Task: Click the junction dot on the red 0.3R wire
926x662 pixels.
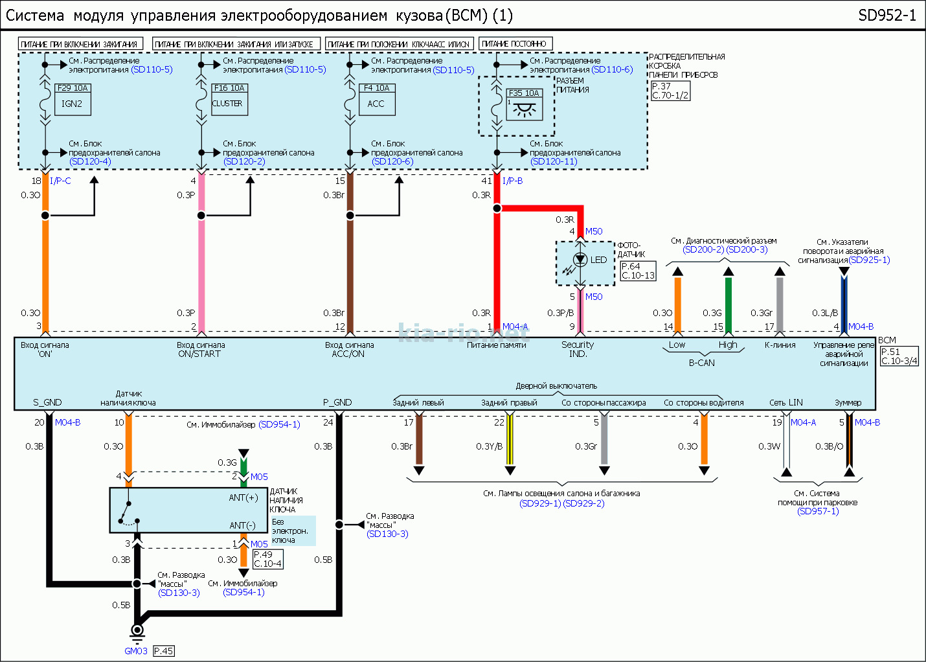Action: click(x=497, y=208)
